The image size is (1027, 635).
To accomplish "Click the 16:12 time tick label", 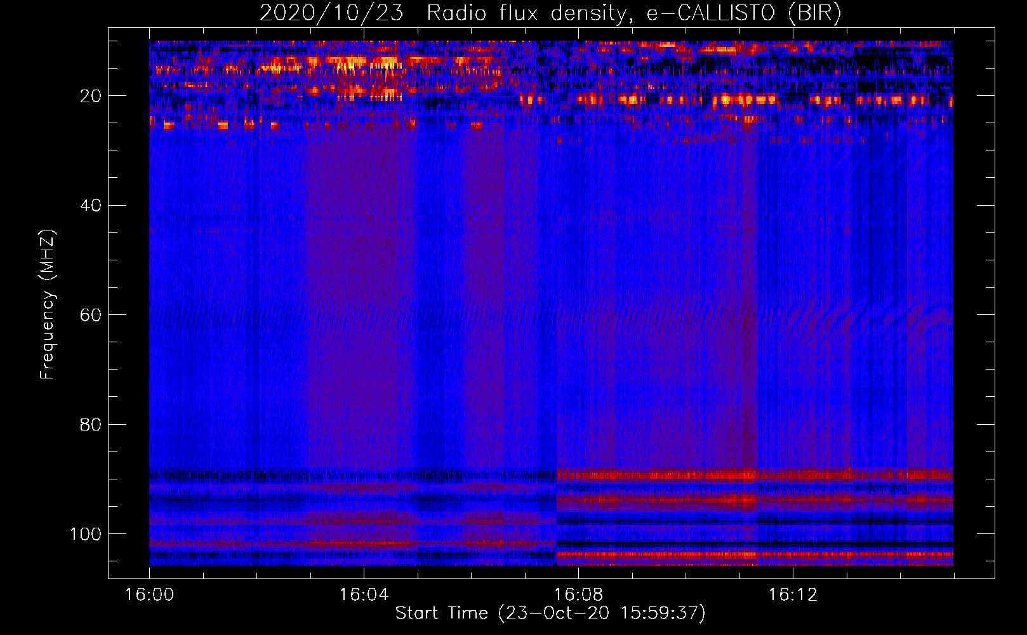I will tap(793, 595).
